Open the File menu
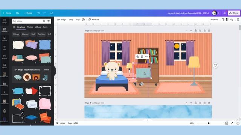Image resolution: width=241 pixels, height=135 pixels. pos(18,13)
